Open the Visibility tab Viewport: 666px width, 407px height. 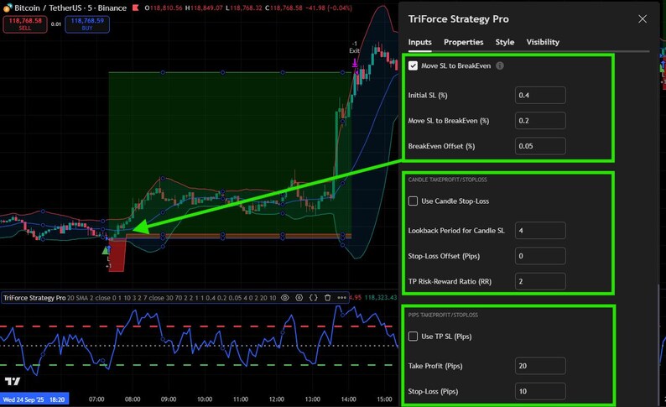click(x=543, y=42)
